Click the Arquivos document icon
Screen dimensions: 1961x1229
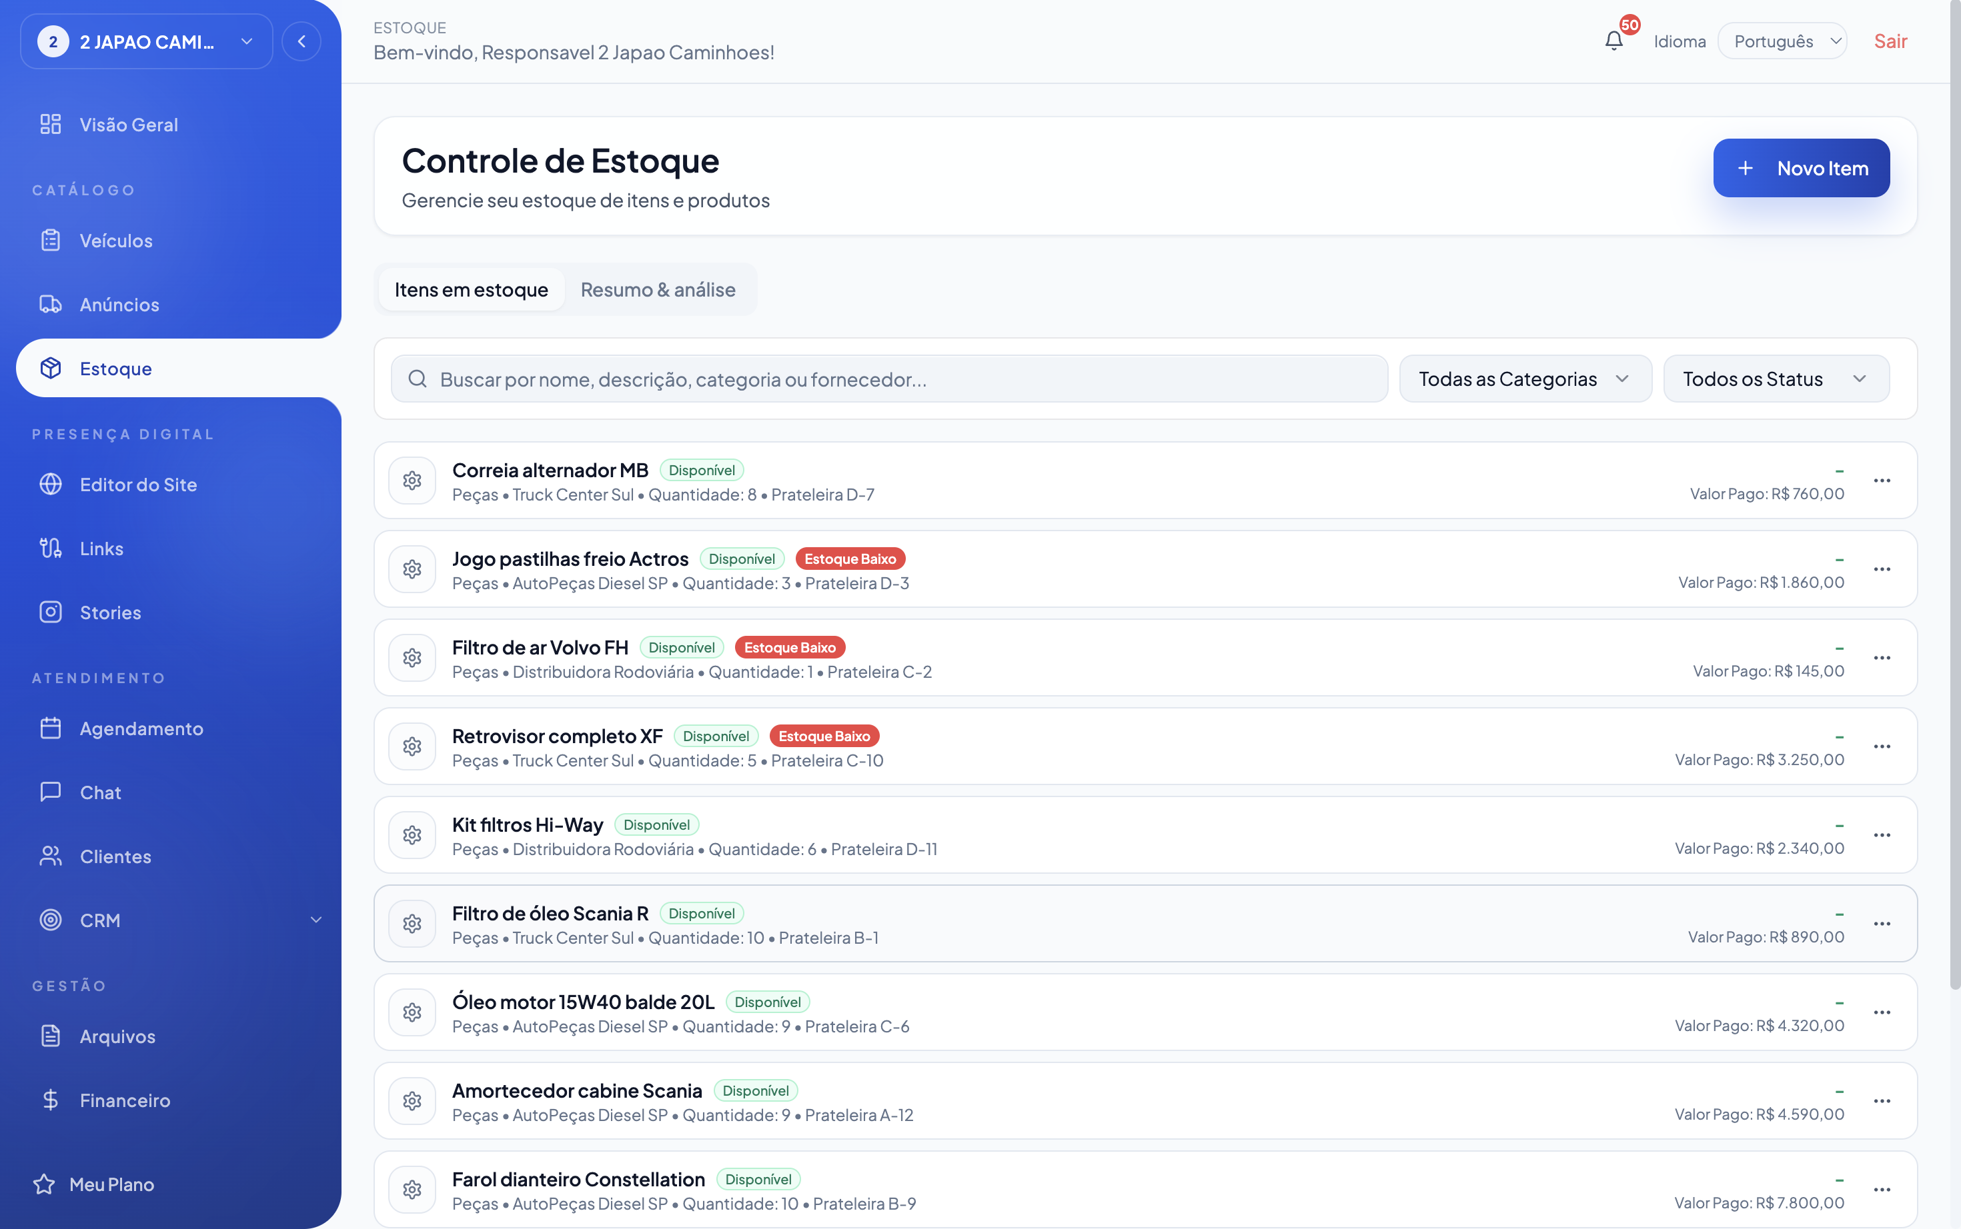point(51,1036)
